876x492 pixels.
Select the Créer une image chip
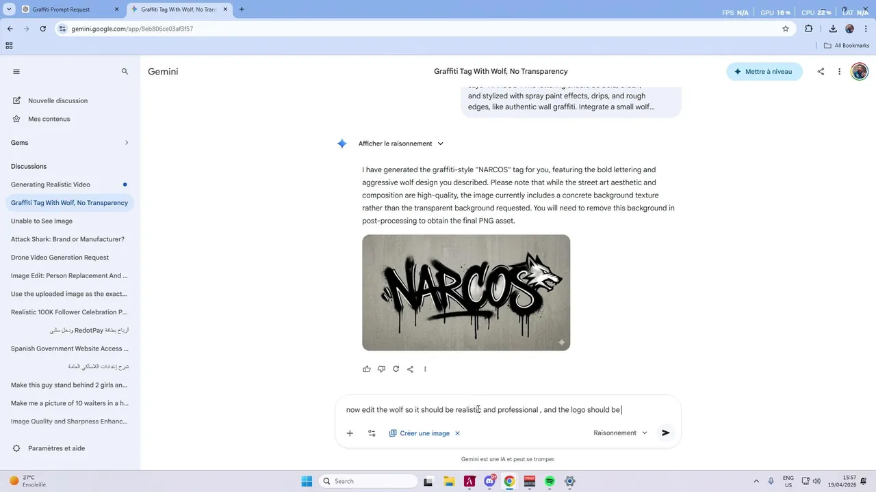(x=419, y=433)
